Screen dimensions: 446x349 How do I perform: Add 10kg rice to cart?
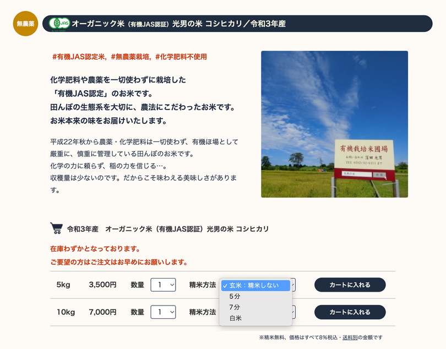click(x=350, y=312)
